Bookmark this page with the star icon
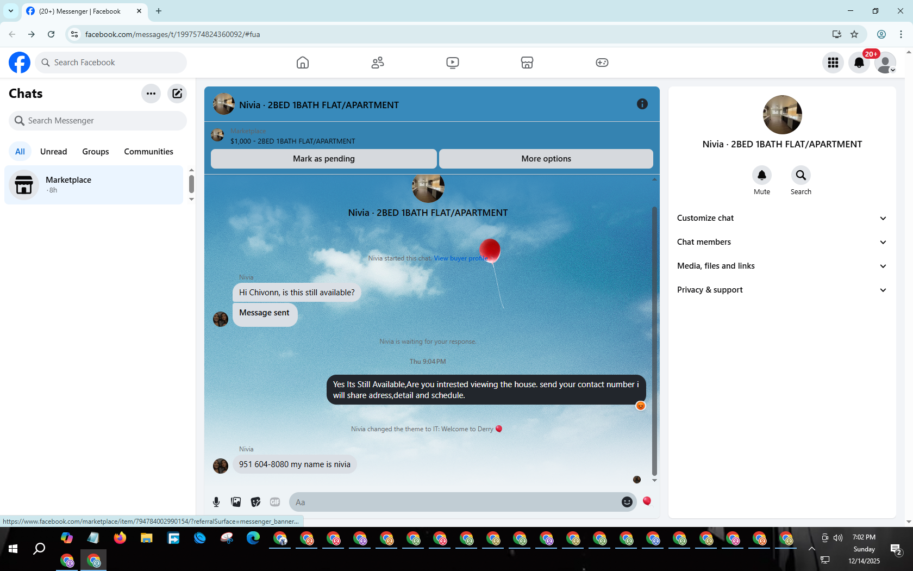The height and width of the screenshot is (571, 913). point(854,34)
